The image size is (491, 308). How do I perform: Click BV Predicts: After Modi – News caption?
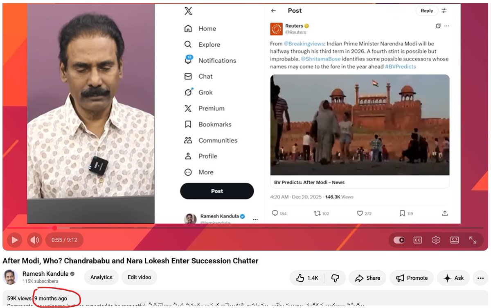click(x=309, y=182)
